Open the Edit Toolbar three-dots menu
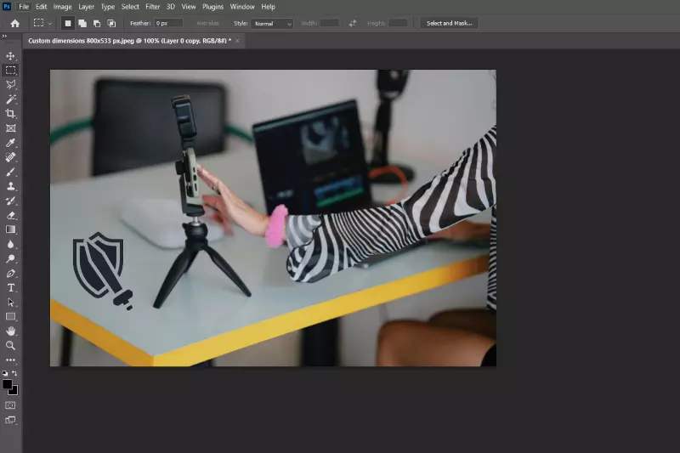 coord(10,360)
